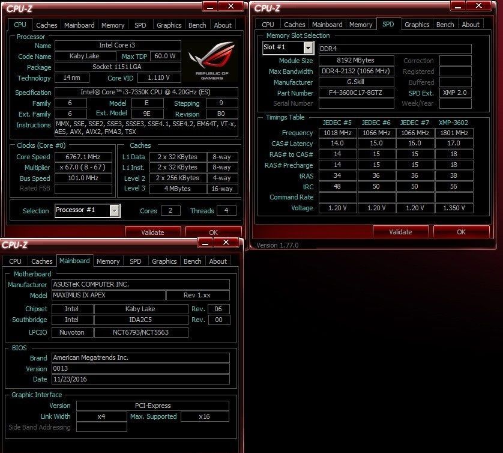The height and width of the screenshot is (453, 503).
Task: Click the Version 1.77.0 label
Action: (277, 245)
